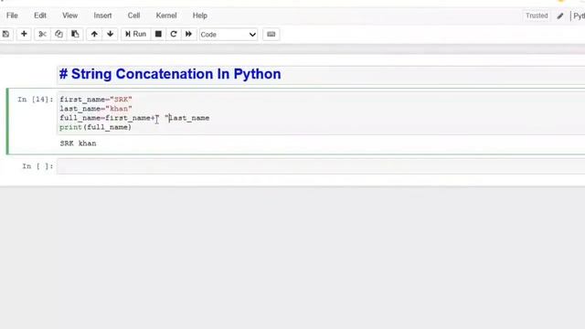Restart kernel and run all cells icon
Image resolution: width=585 pixels, height=329 pixels.
coord(189,35)
